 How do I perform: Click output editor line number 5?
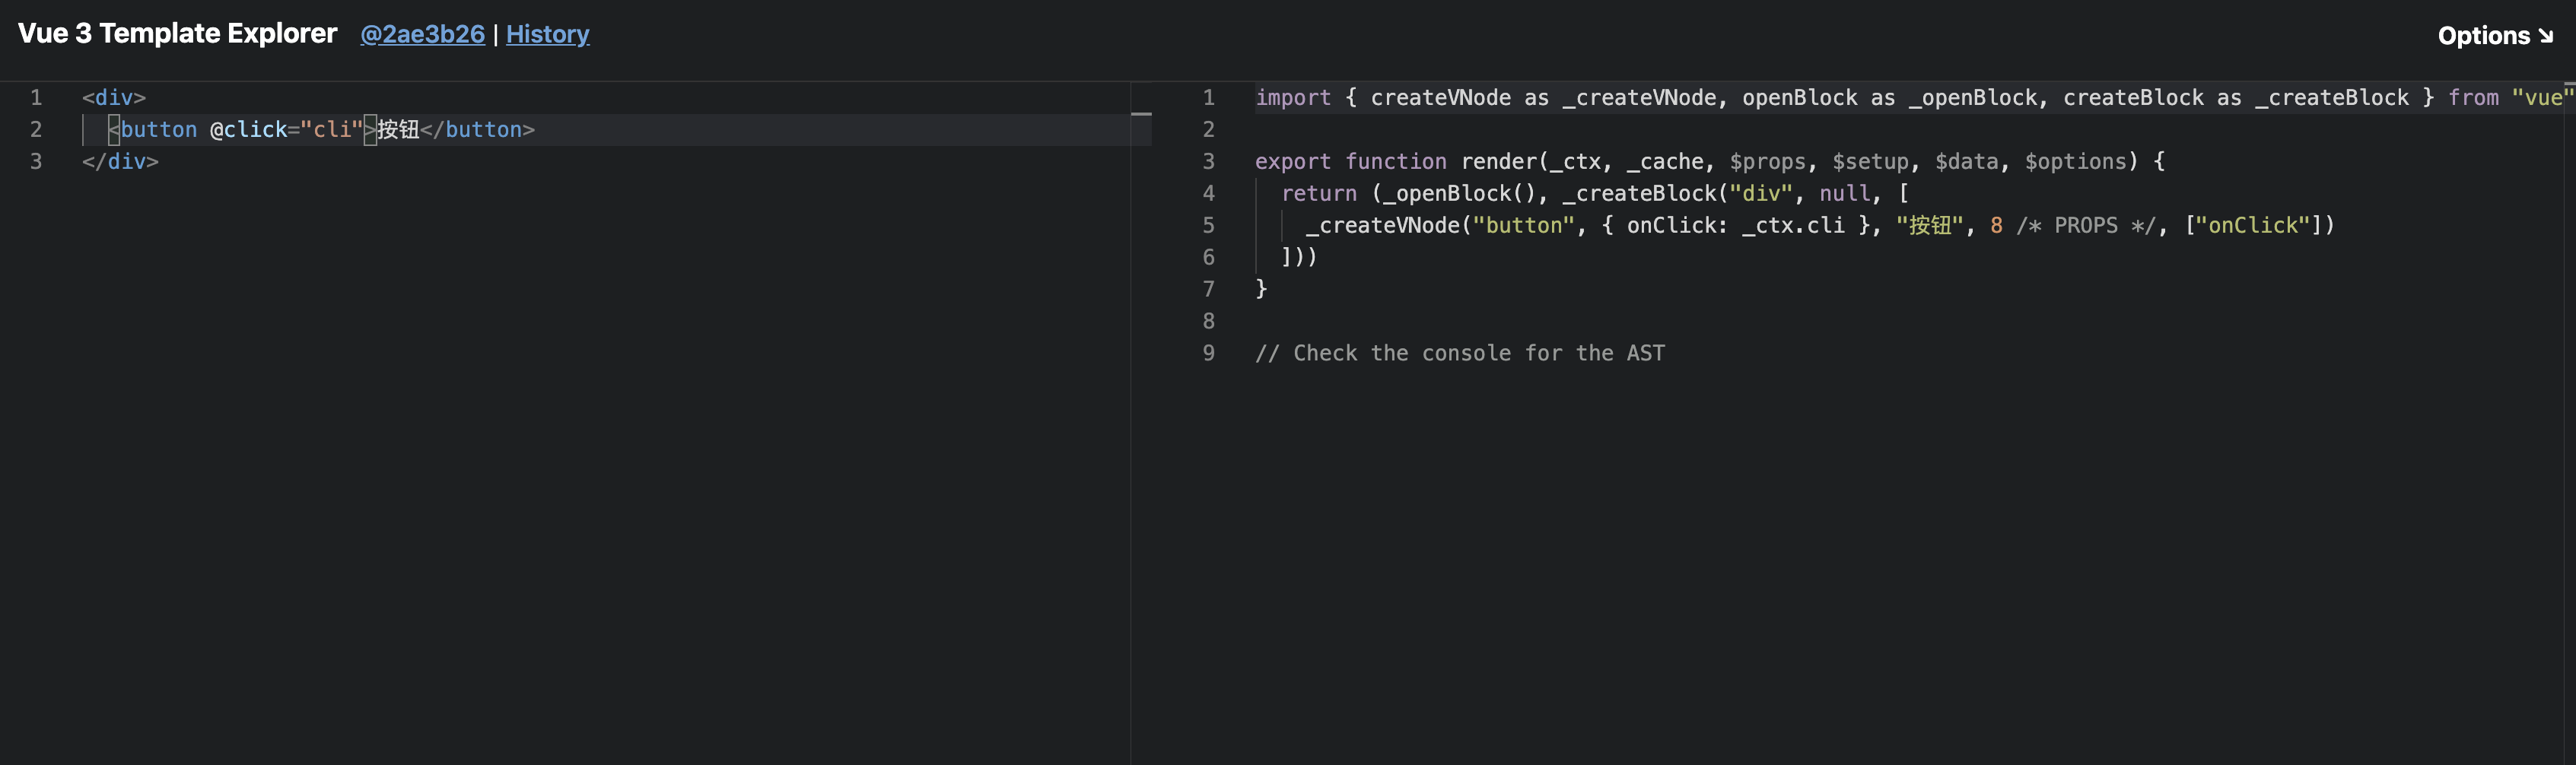1208,225
